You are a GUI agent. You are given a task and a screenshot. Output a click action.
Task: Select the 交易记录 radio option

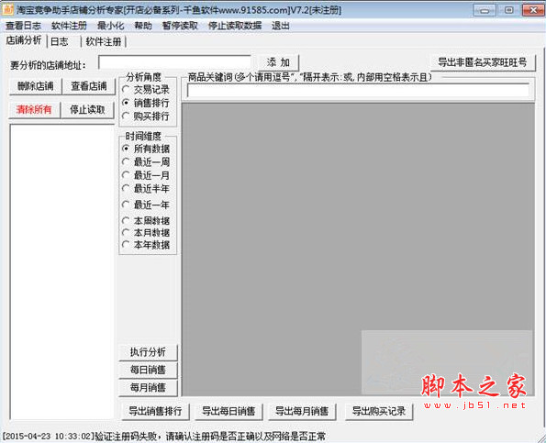tap(146, 90)
